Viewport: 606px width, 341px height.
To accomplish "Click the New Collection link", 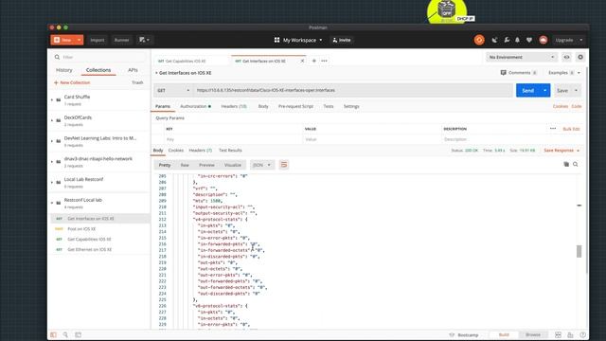I will (72, 82).
